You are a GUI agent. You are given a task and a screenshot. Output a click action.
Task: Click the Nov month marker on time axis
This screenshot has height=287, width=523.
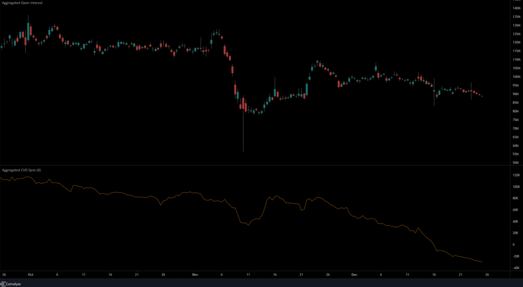point(195,274)
